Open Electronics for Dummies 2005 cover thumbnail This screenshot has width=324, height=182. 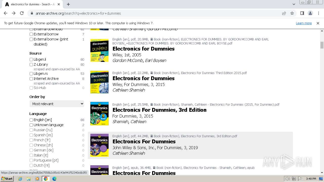pyautogui.click(x=99, y=51)
